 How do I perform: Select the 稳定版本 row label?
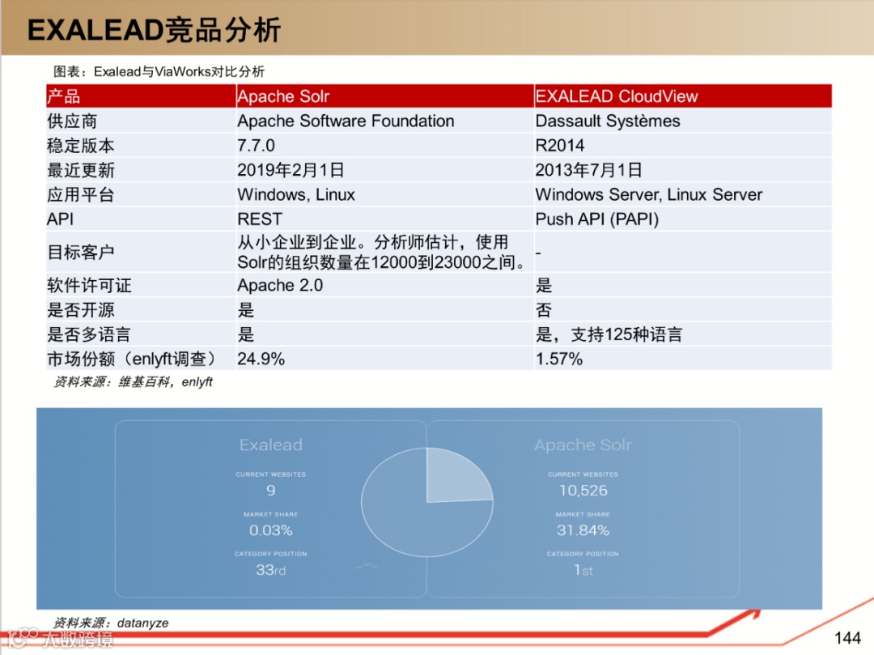coord(80,146)
